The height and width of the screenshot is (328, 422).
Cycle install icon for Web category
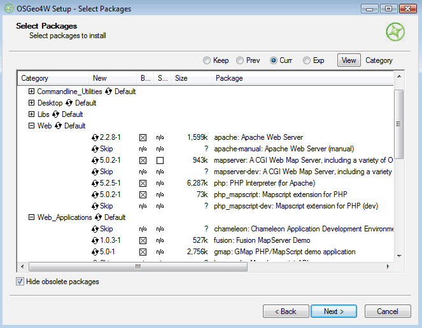[58, 126]
